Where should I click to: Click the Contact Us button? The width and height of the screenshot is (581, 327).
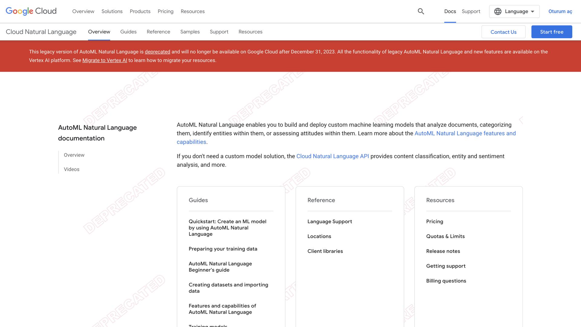[503, 32]
